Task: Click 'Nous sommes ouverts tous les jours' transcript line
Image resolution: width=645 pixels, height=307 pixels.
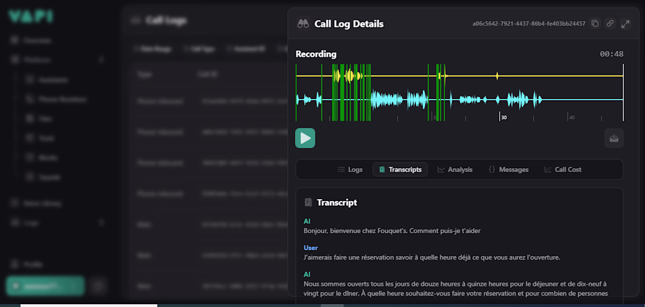Action: point(456,288)
